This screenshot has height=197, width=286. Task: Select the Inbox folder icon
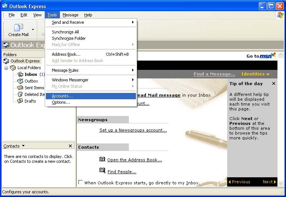[x=20, y=74]
